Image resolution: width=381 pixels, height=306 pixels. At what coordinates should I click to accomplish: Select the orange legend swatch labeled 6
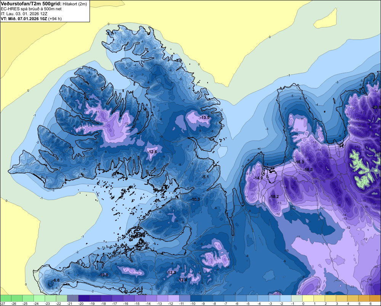tap(375, 298)
